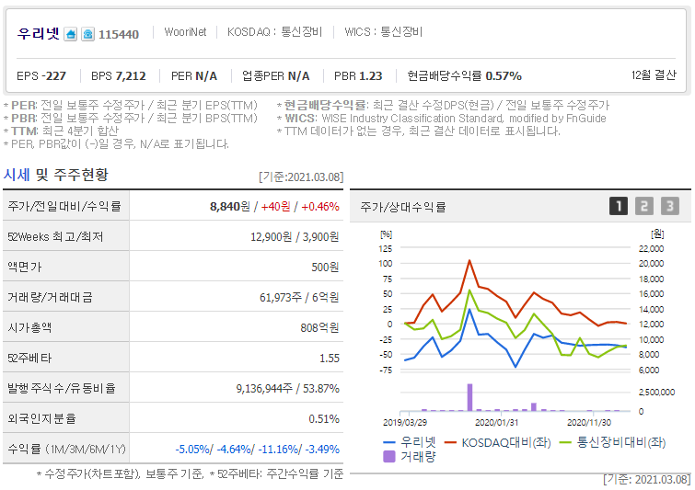
Task: Click the 12월 결산 label
Action: [654, 74]
